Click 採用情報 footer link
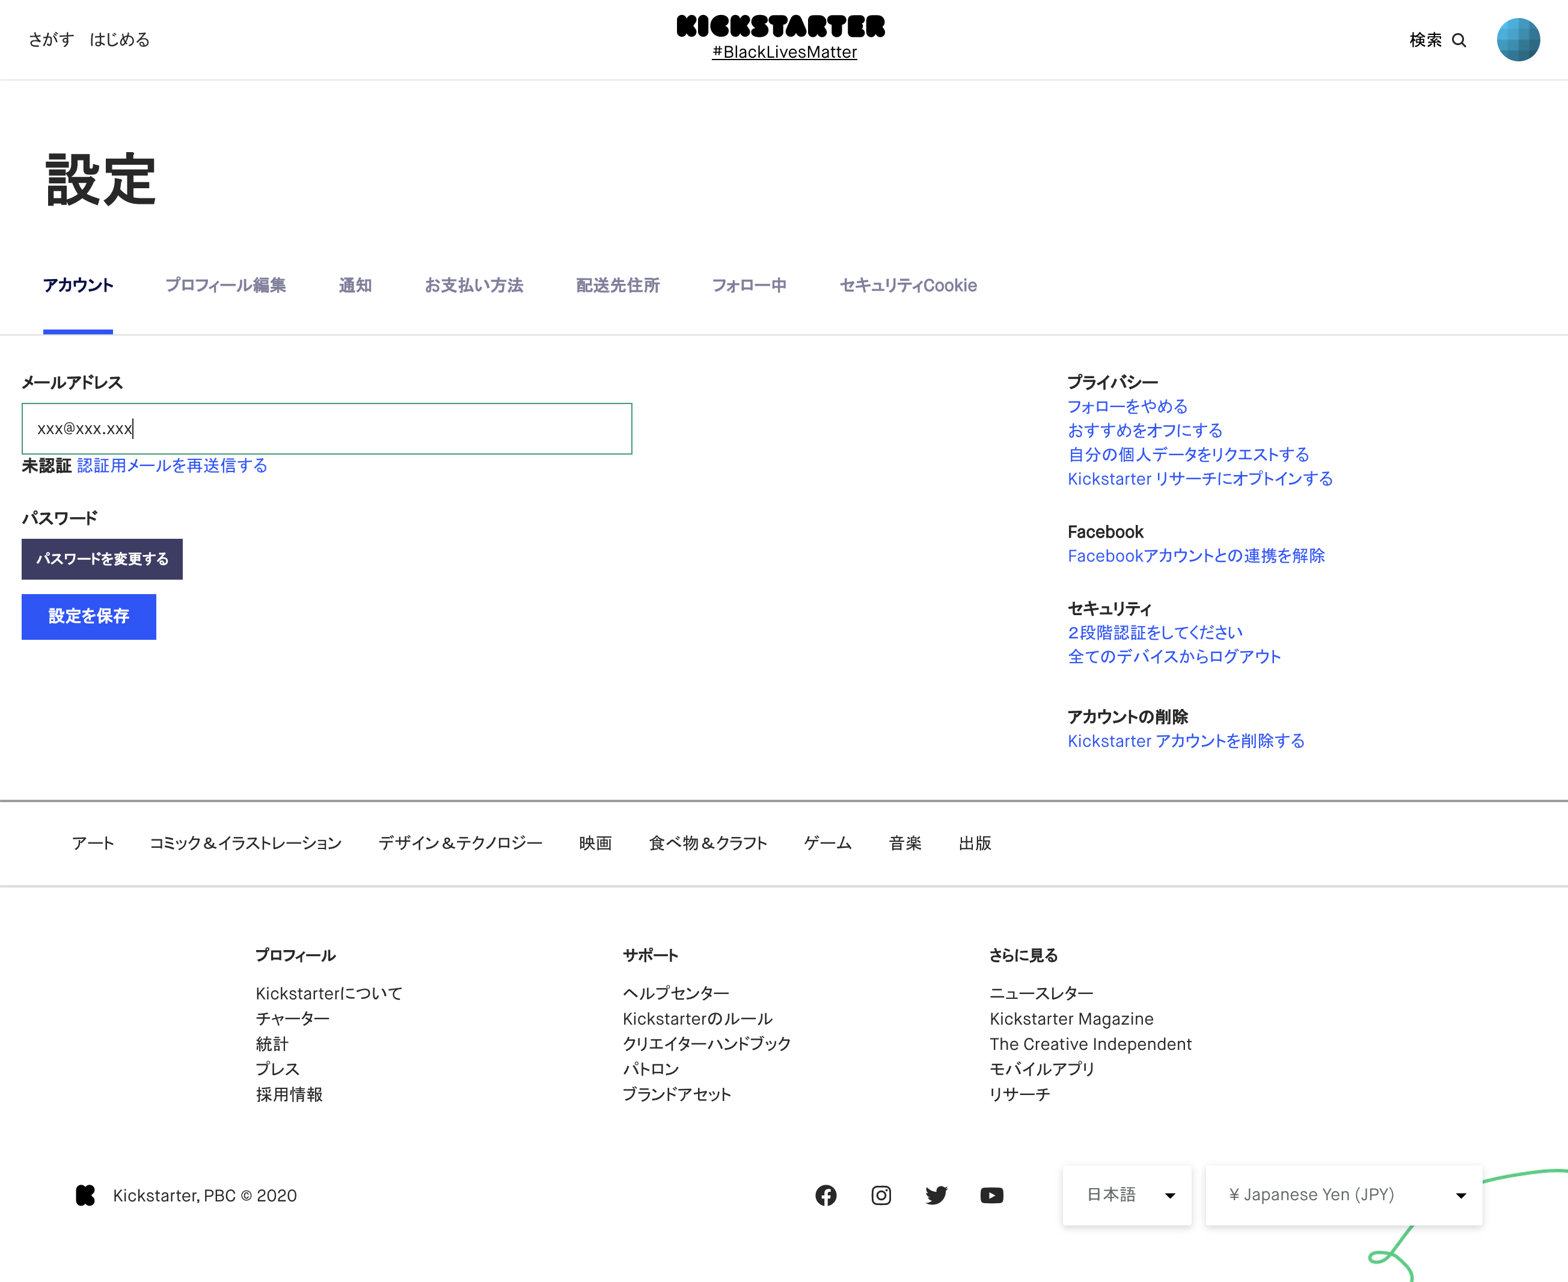The image size is (1568, 1282). tap(289, 1094)
